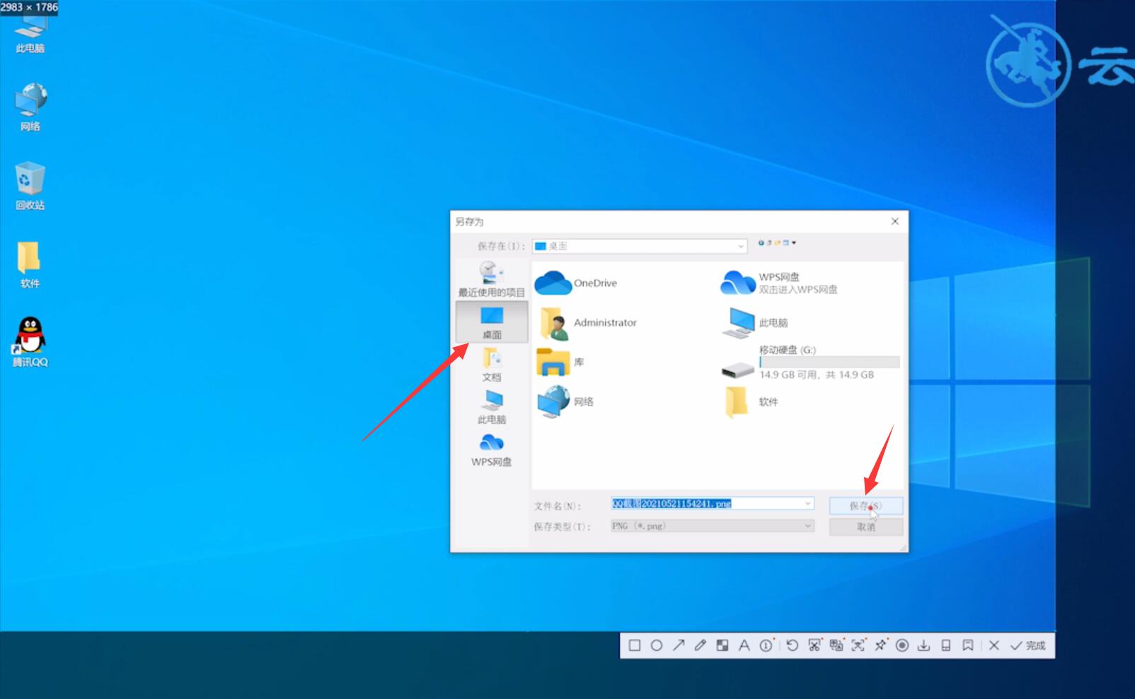1135x699 pixels.
Task: Click the scissors long-screenshot tool
Action: point(814,645)
